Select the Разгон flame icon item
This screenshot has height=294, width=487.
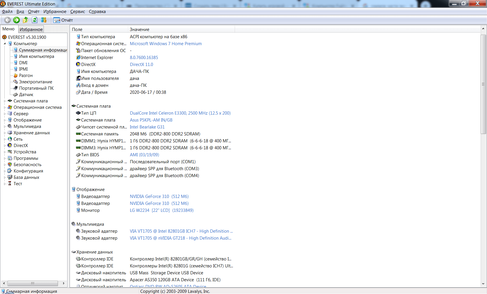26,76
